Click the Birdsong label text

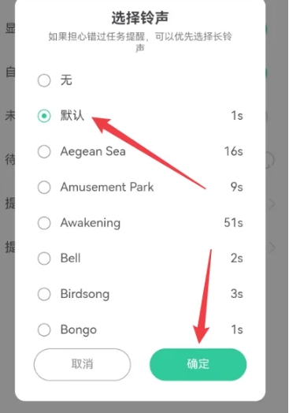pos(85,294)
